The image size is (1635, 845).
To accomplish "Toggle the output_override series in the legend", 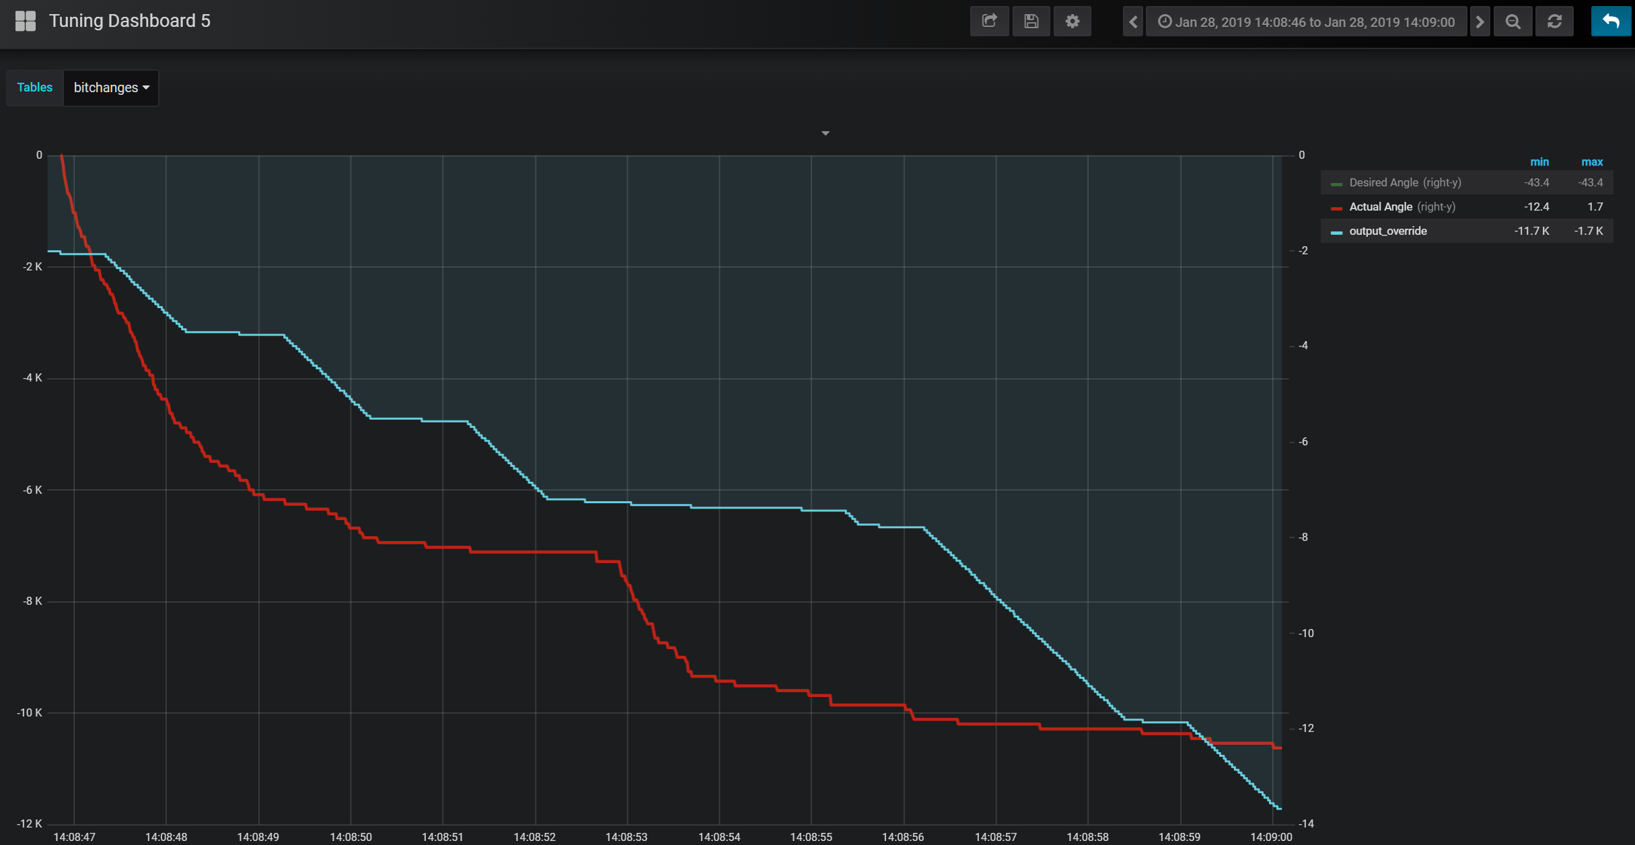I will tap(1388, 231).
